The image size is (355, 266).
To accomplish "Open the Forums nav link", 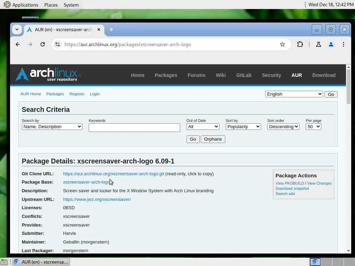I will click(x=196, y=75).
